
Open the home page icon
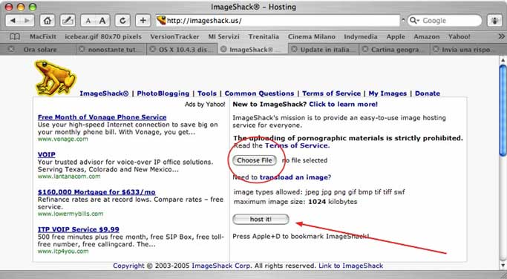48,21
